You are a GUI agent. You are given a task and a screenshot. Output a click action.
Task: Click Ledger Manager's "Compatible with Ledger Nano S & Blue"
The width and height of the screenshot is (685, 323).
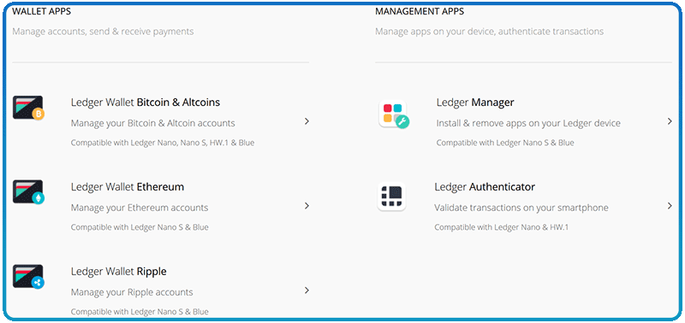pos(505,143)
